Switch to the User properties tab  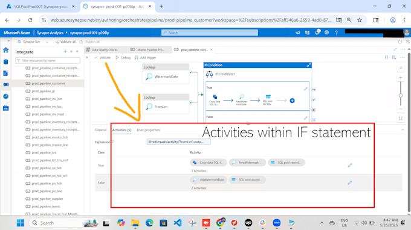pos(148,129)
